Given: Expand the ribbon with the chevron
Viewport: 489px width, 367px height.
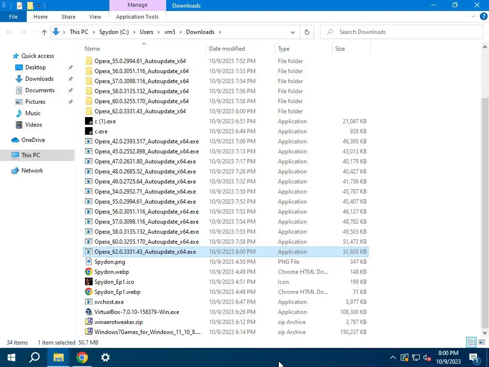Looking at the screenshot, I should click(473, 17).
